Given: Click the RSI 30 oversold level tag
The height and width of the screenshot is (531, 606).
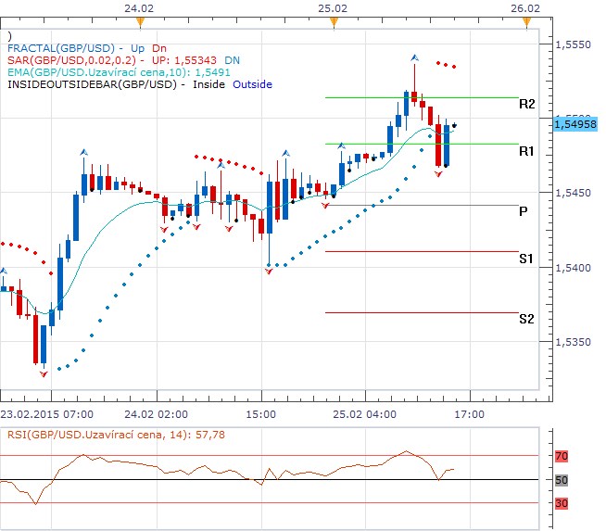Looking at the screenshot, I should tap(562, 503).
